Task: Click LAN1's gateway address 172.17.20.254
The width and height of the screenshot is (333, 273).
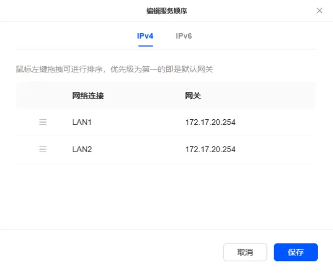Action: pos(210,122)
